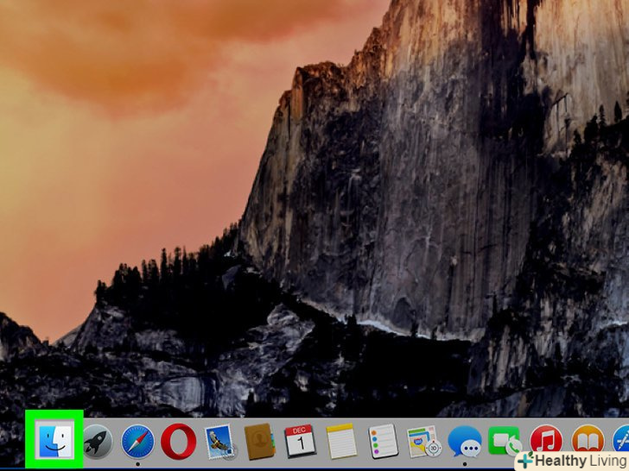Open the Maps app icon

(x=423, y=443)
